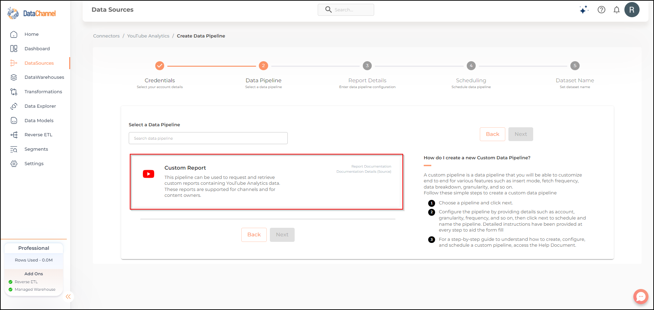
Task: Open the Reverse ETL icon
Action: (14, 135)
